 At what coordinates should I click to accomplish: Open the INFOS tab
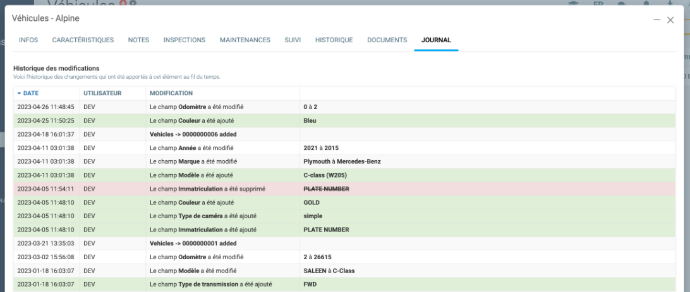(28, 40)
